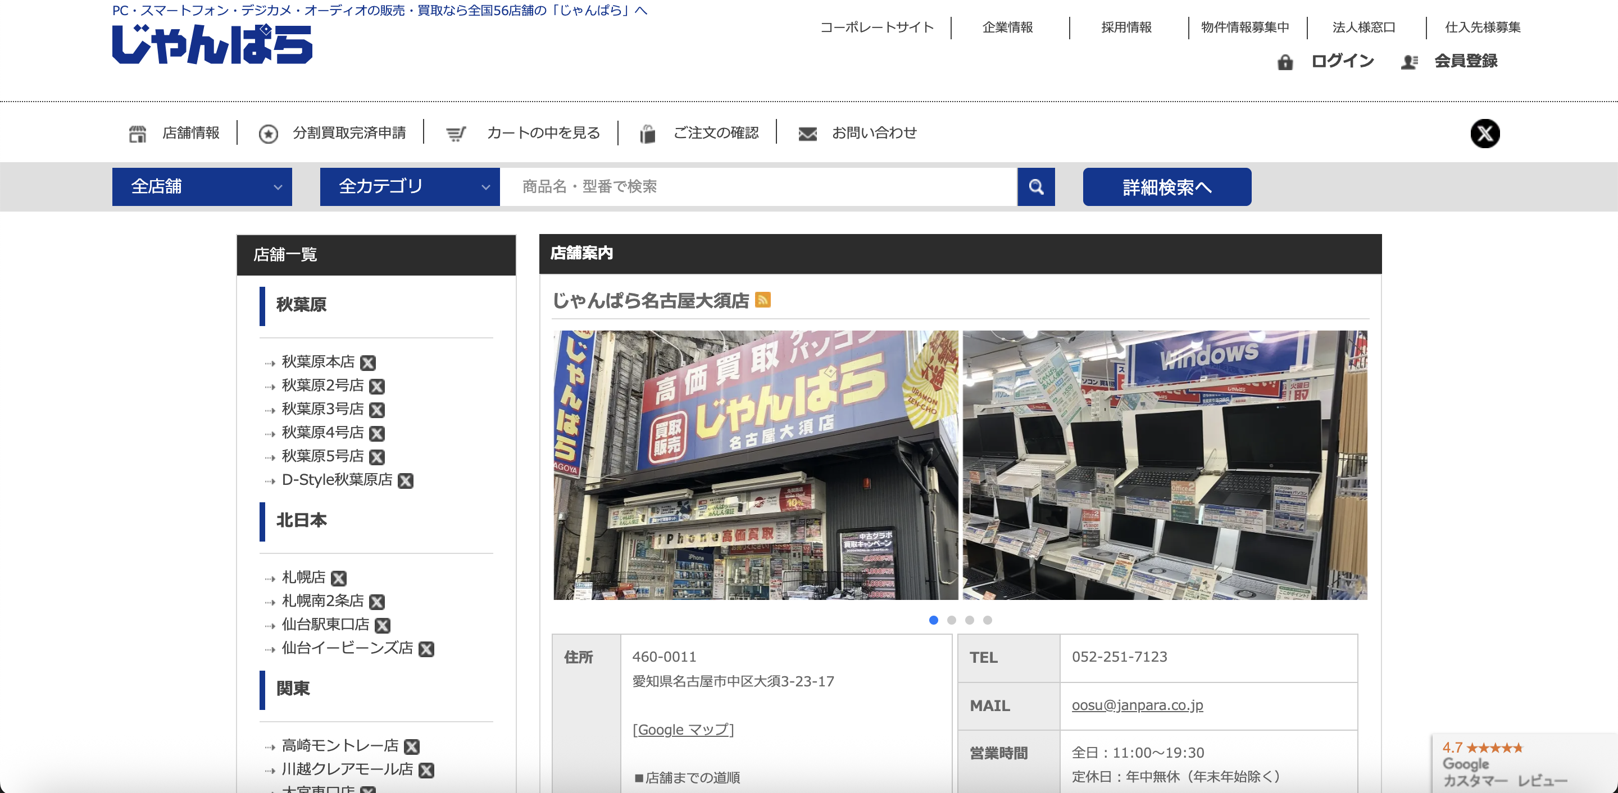Click カートの中を見る link
Screen dimensions: 1618x793
(x=543, y=132)
